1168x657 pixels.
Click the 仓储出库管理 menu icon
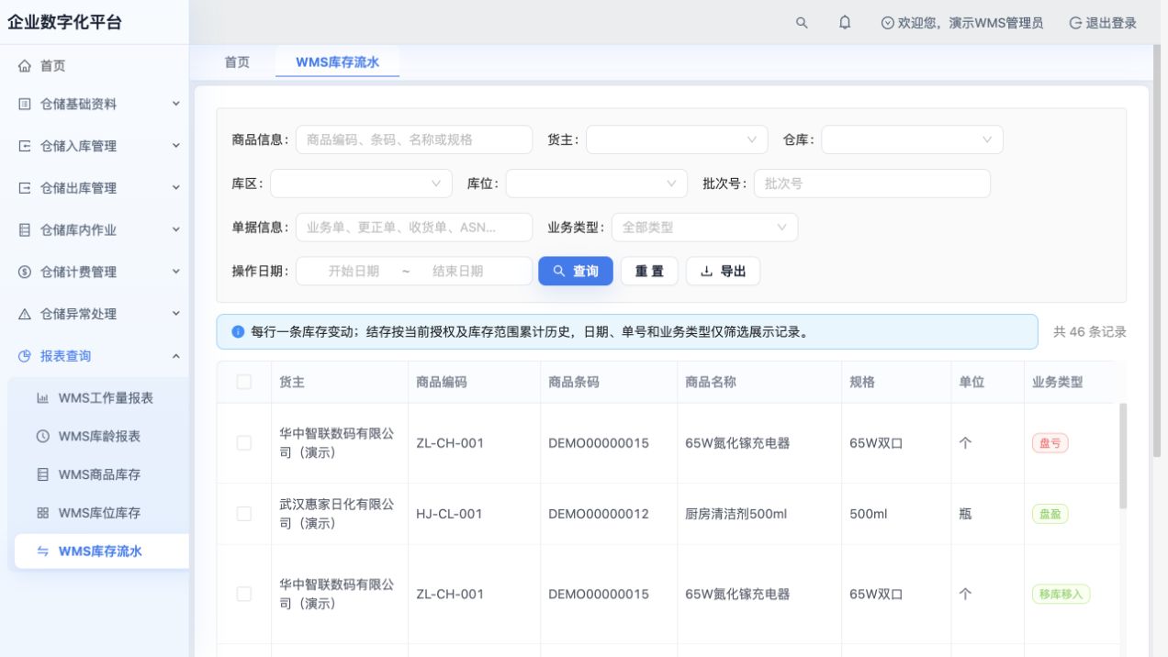(x=25, y=188)
